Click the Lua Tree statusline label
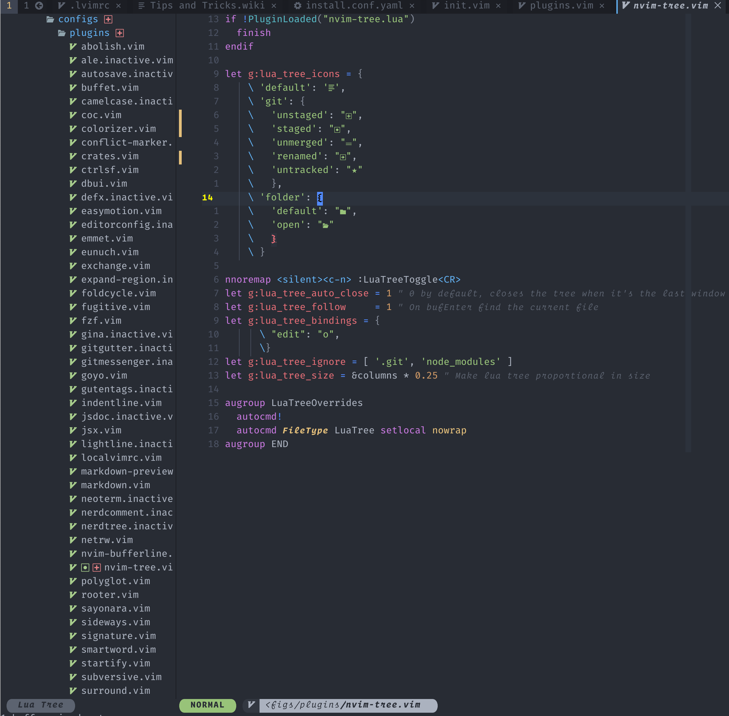The width and height of the screenshot is (729, 716). tap(41, 705)
